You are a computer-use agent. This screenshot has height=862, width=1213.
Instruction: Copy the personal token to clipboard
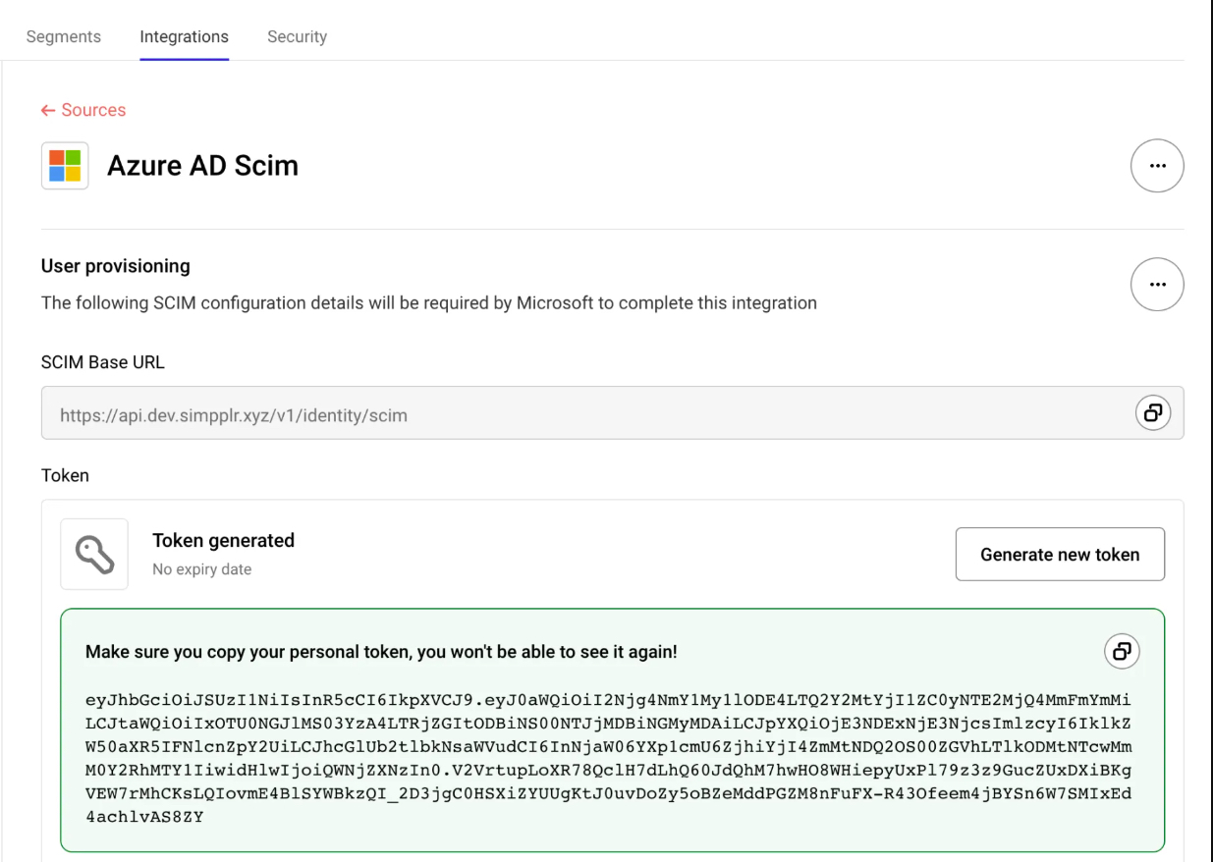[1122, 650]
